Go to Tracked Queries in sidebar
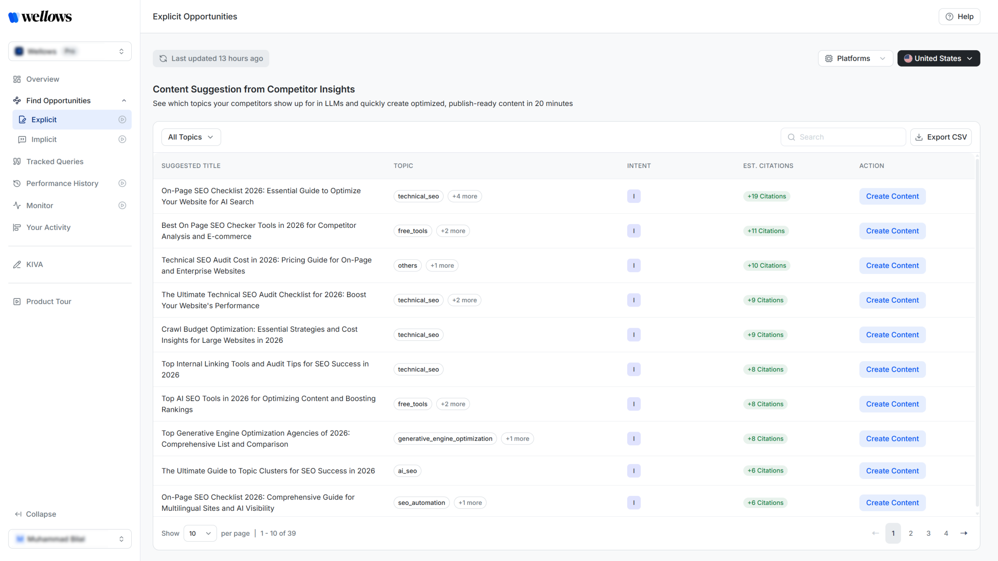 pyautogui.click(x=55, y=162)
